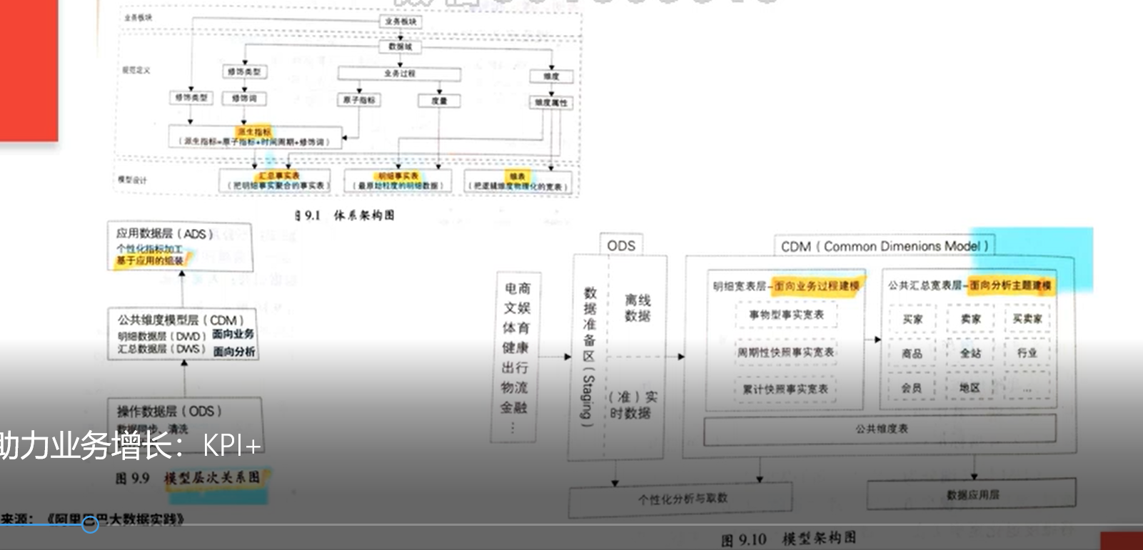Click the '汇总数据层 (DWS)' line
Image resolution: width=1143 pixels, height=550 pixels.
click(x=162, y=349)
